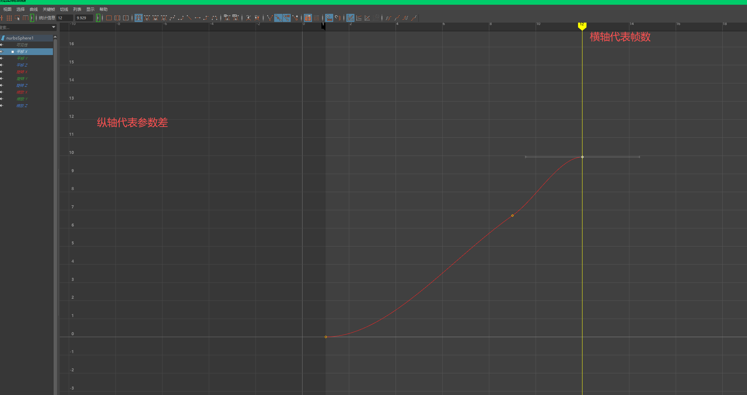Open the 曲线 (Curves) menu

coord(34,9)
